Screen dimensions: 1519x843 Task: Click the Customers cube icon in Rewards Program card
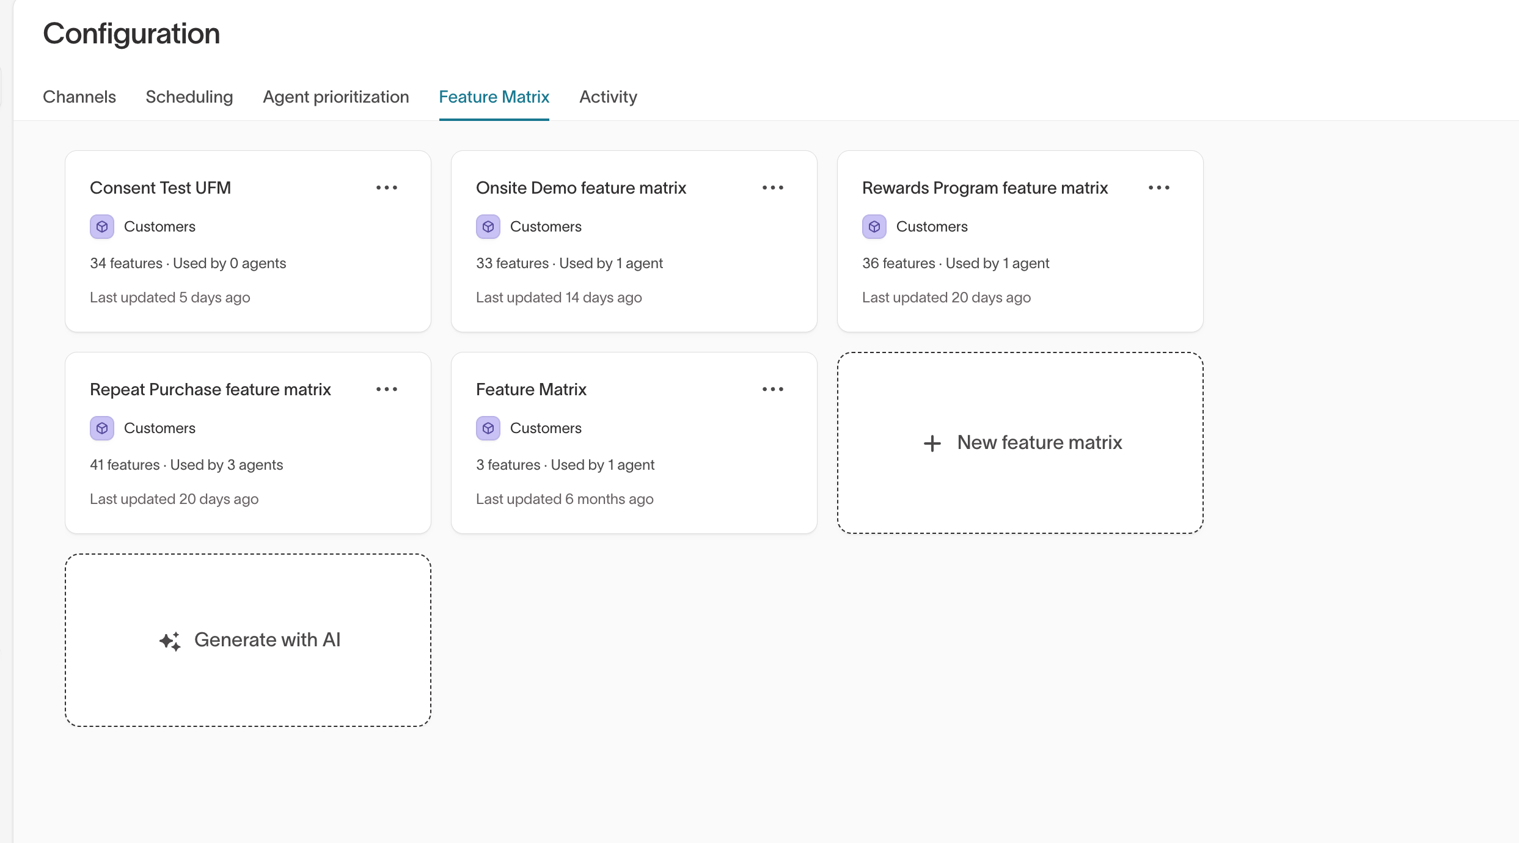(874, 227)
